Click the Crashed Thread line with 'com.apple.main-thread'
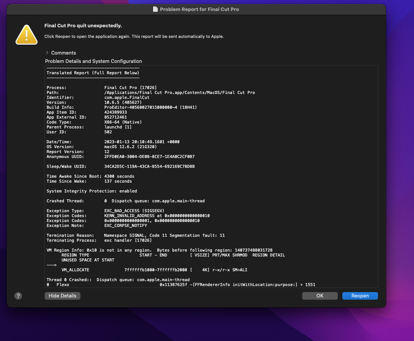The image size is (414, 341). (x=125, y=201)
